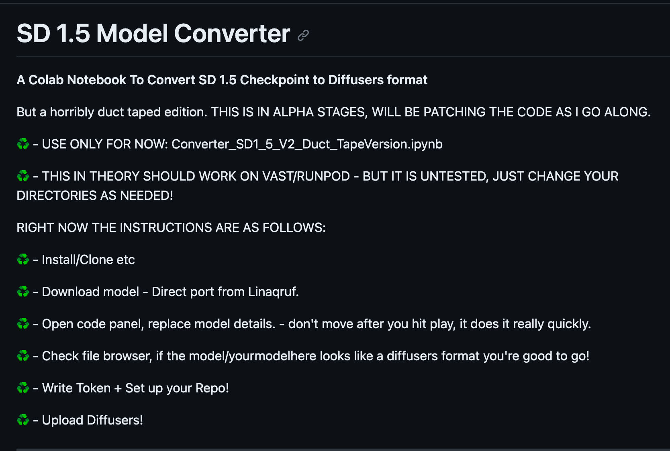
Task: Click recycle emoji next to Write Token
Action: coord(23,388)
